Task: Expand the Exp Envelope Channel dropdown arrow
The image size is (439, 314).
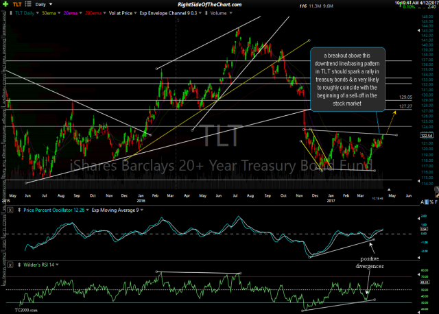Action: click(x=200, y=13)
